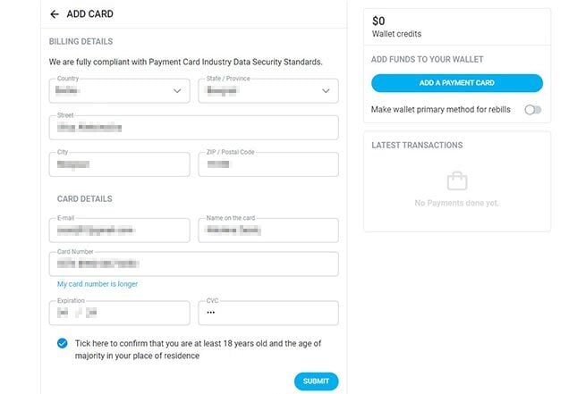Select the Expiration date field
The width and height of the screenshot is (577, 394).
(120, 314)
